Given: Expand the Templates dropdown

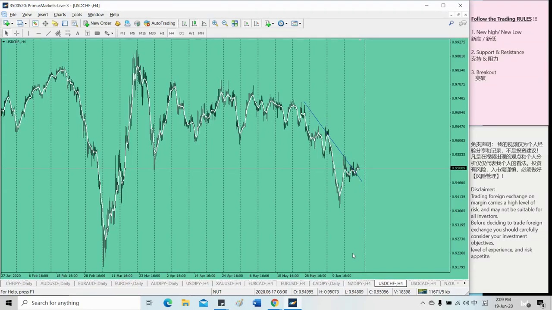Looking at the screenshot, I should coord(300,23).
